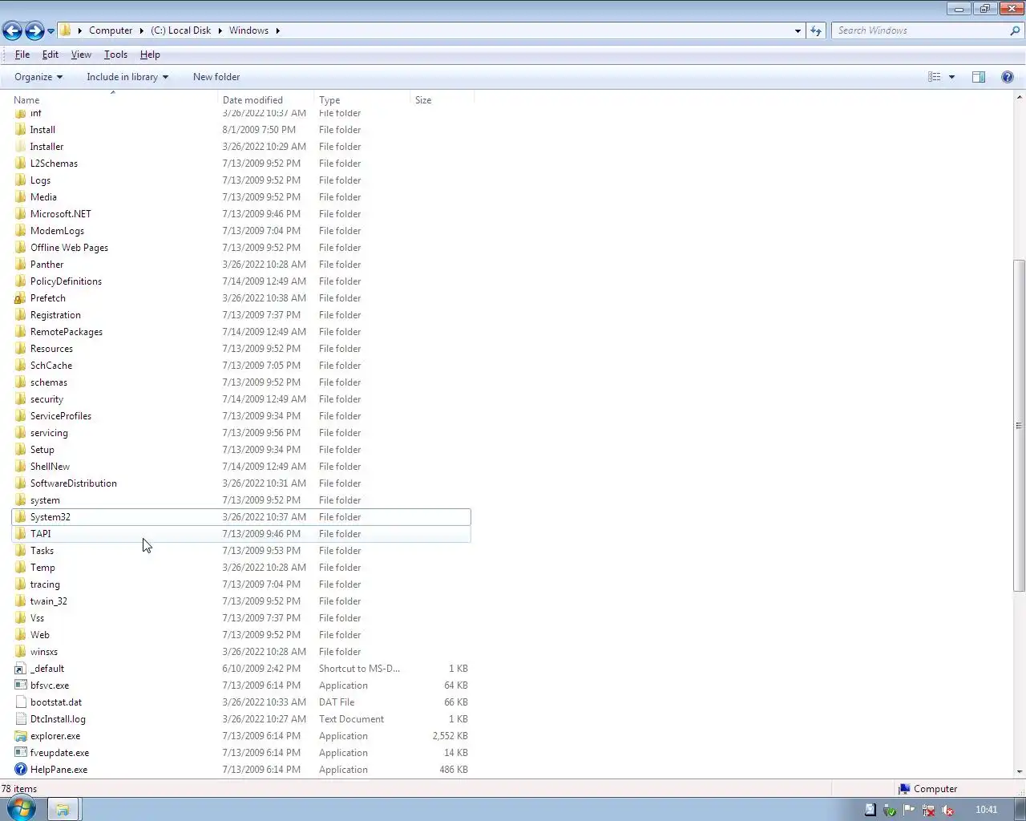Click the network tray icon
The height and width of the screenshot is (821, 1026).
tap(927, 810)
